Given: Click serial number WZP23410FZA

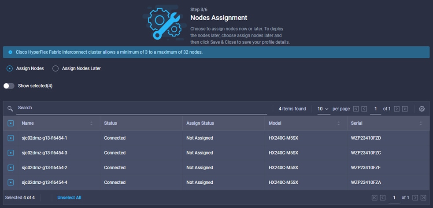Looking at the screenshot, I should pyautogui.click(x=366, y=182).
